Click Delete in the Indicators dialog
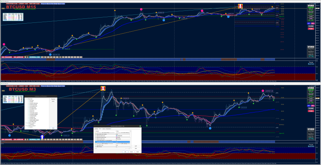This screenshot has height=165, width=321. [53, 101]
